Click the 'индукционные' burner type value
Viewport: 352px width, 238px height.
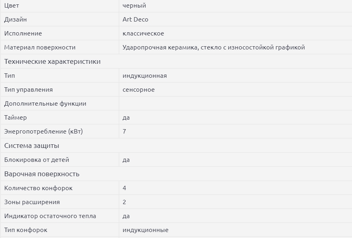(146, 230)
